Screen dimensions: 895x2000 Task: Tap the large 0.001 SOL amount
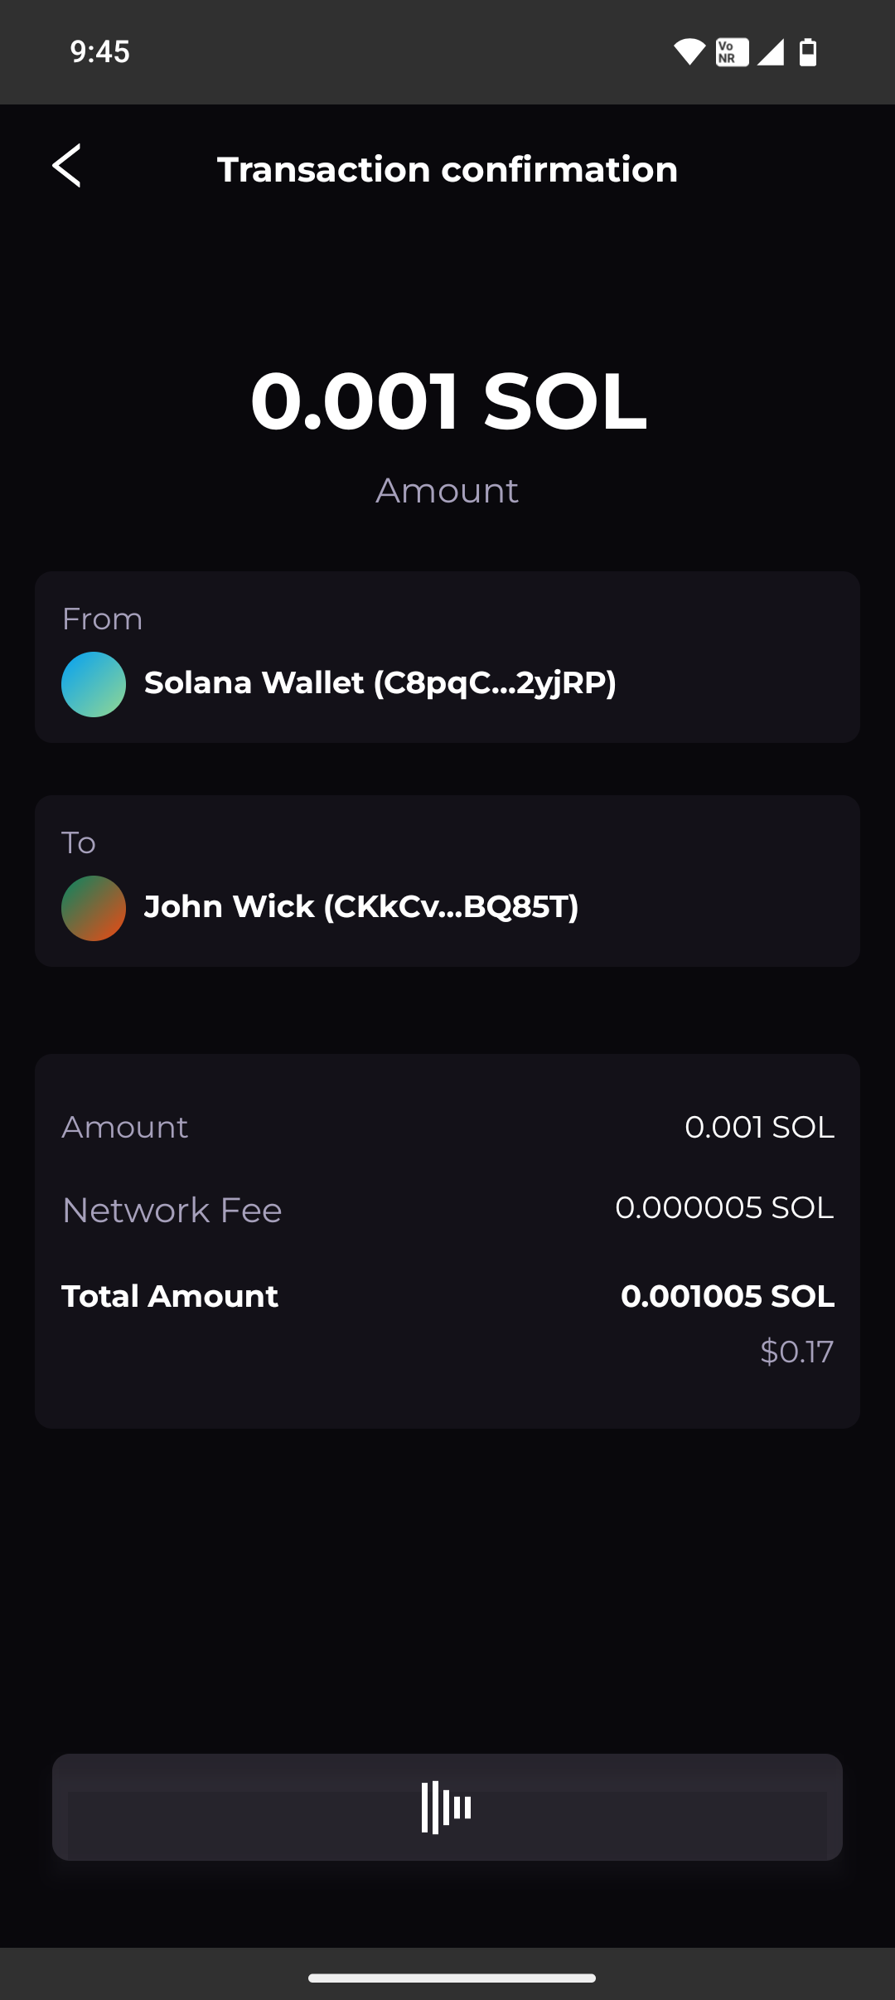447,401
